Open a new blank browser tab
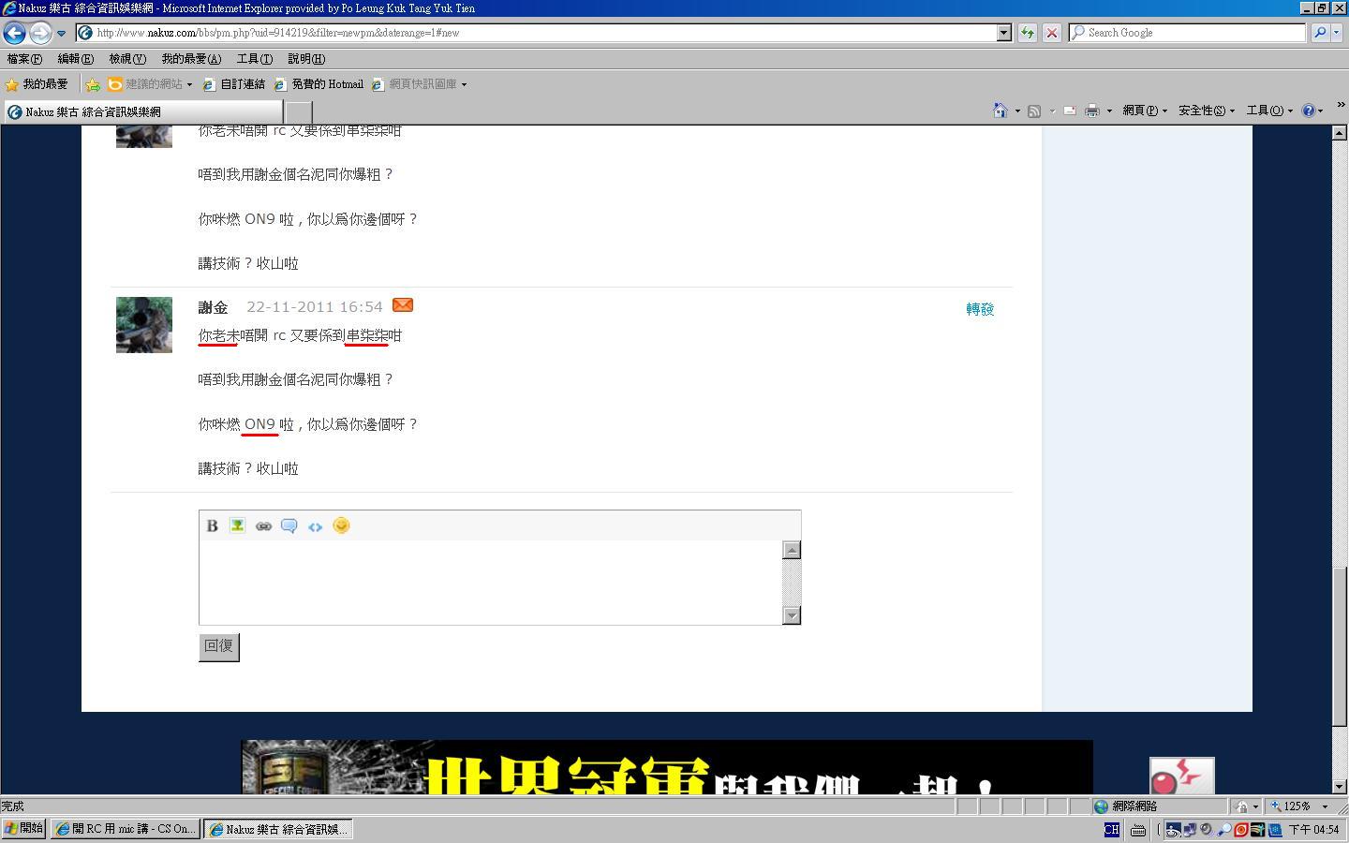 (298, 112)
